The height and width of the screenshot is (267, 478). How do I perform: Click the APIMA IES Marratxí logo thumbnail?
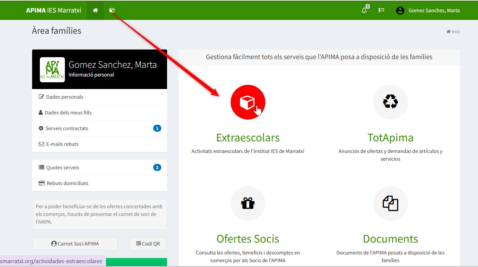52,70
